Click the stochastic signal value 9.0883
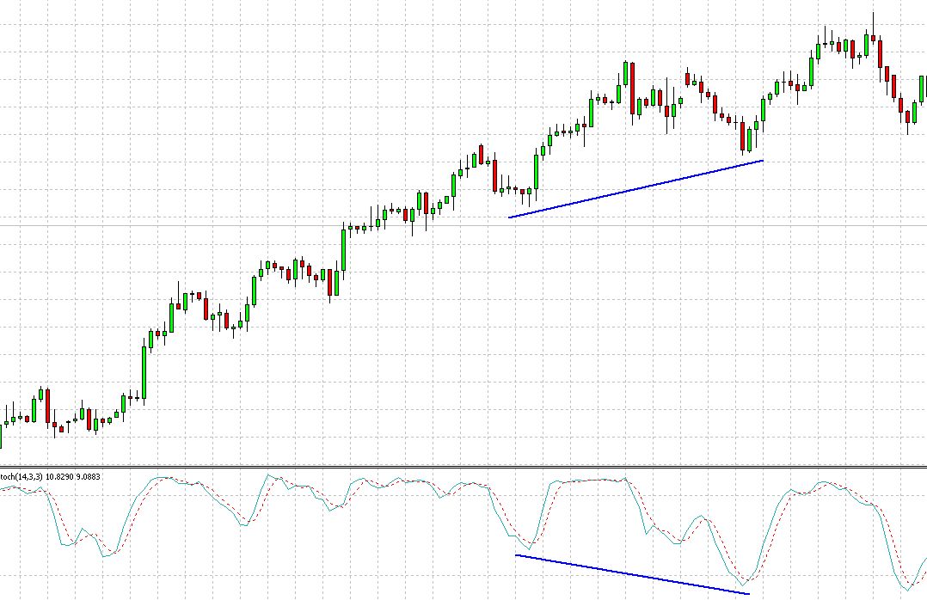The image size is (927, 600). click(x=88, y=476)
